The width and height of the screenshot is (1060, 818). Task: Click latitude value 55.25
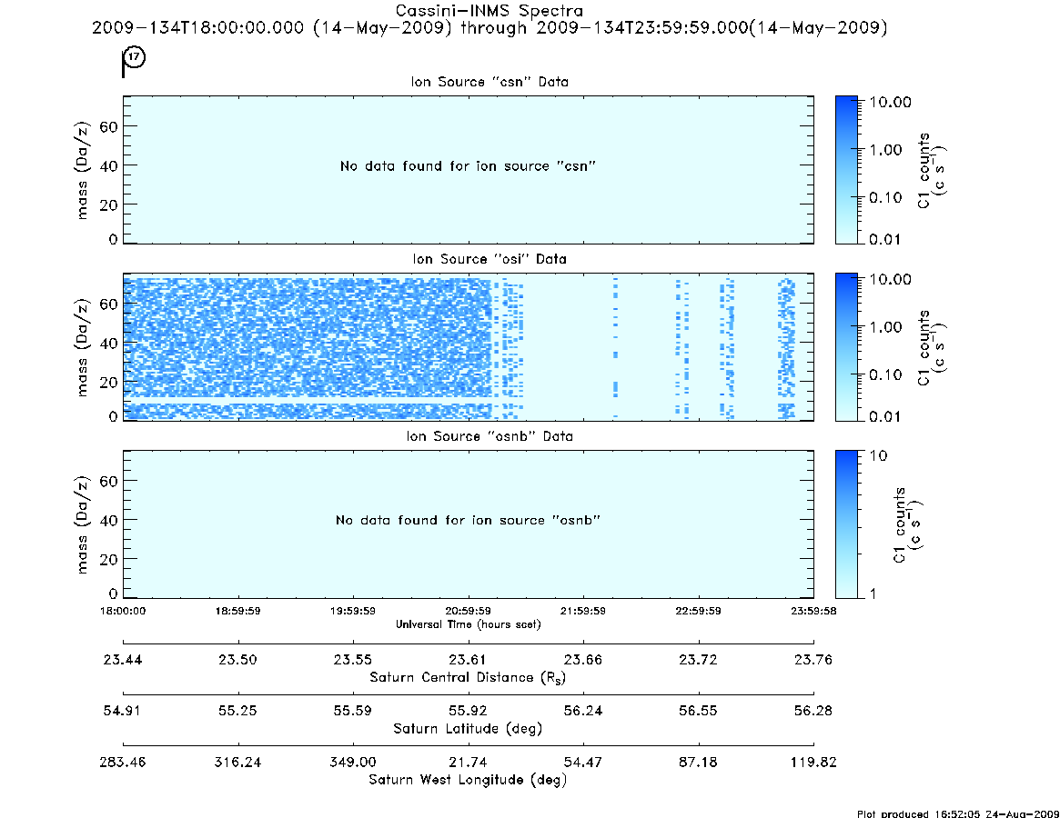coord(238,711)
